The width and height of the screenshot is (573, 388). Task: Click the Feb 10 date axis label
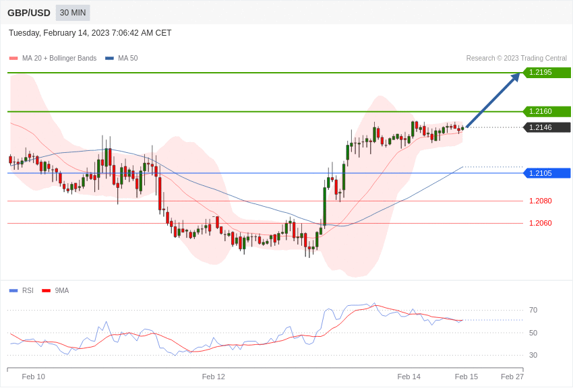coord(33,377)
